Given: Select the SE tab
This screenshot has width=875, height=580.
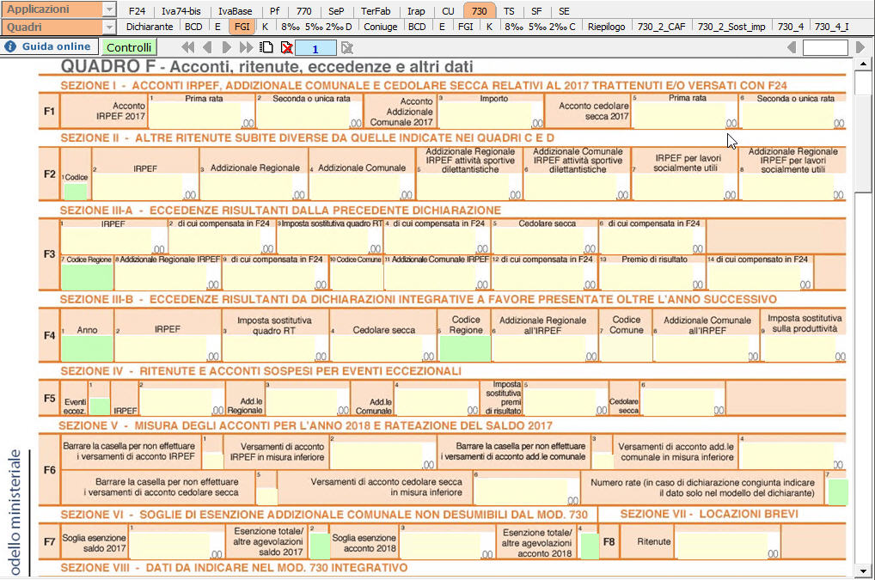Looking at the screenshot, I should coord(564,10).
